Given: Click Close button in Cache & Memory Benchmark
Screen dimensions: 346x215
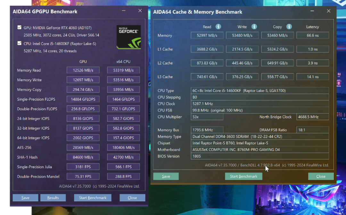Looking at the screenshot, I should (x=321, y=176).
